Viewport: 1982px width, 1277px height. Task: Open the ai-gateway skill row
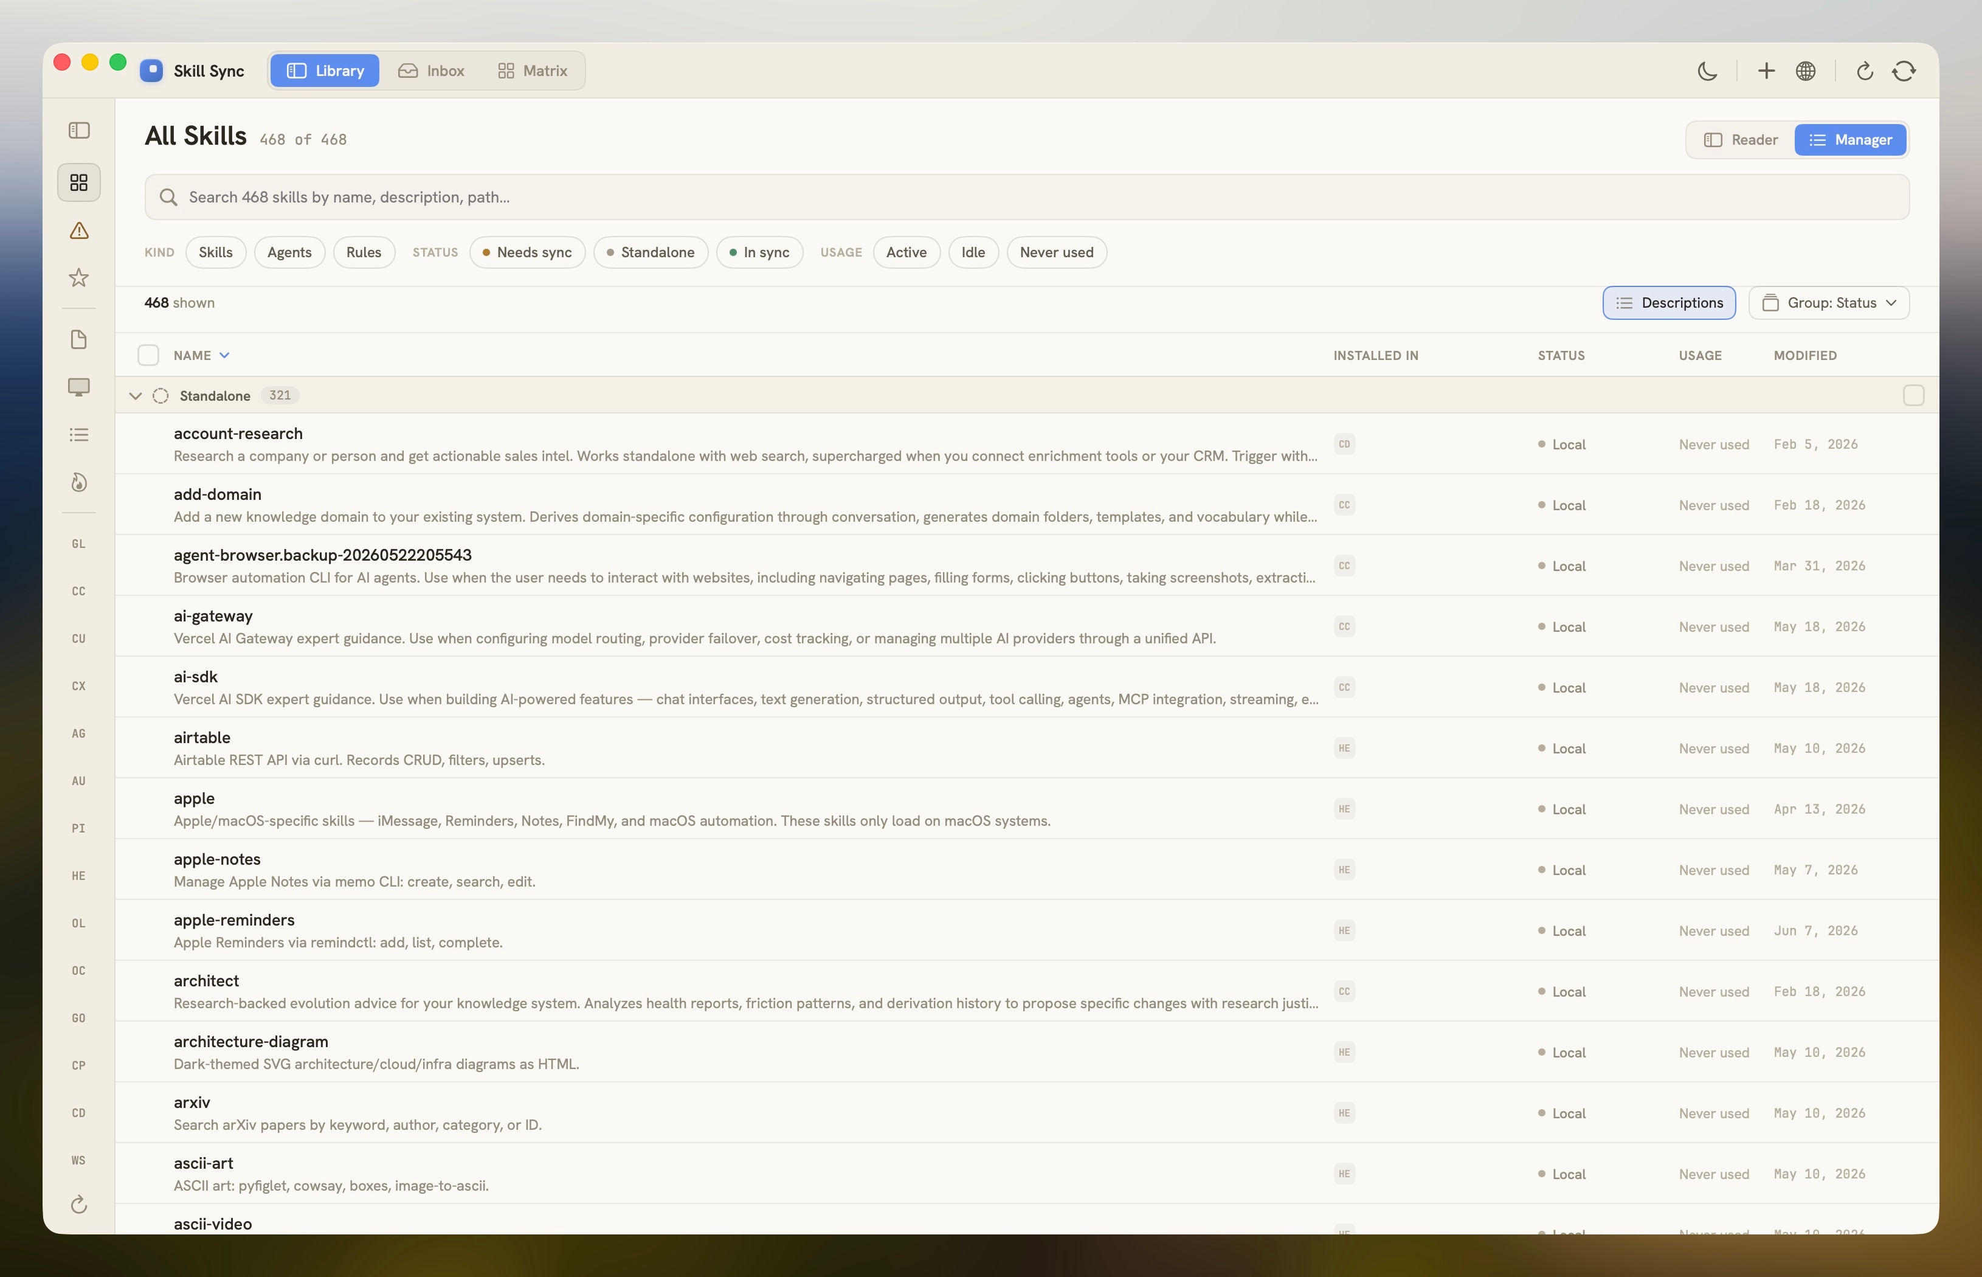1026,627
